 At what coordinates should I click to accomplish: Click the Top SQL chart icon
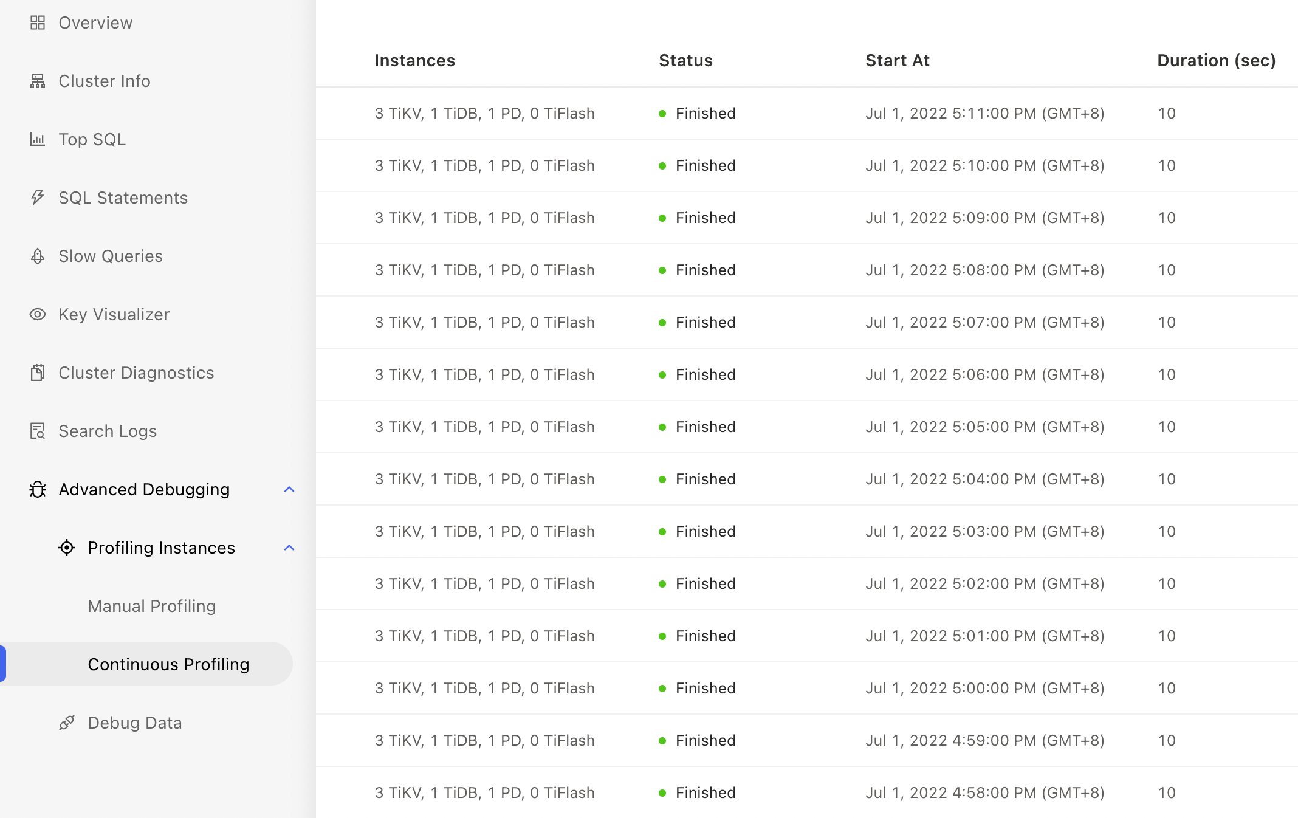click(x=38, y=140)
